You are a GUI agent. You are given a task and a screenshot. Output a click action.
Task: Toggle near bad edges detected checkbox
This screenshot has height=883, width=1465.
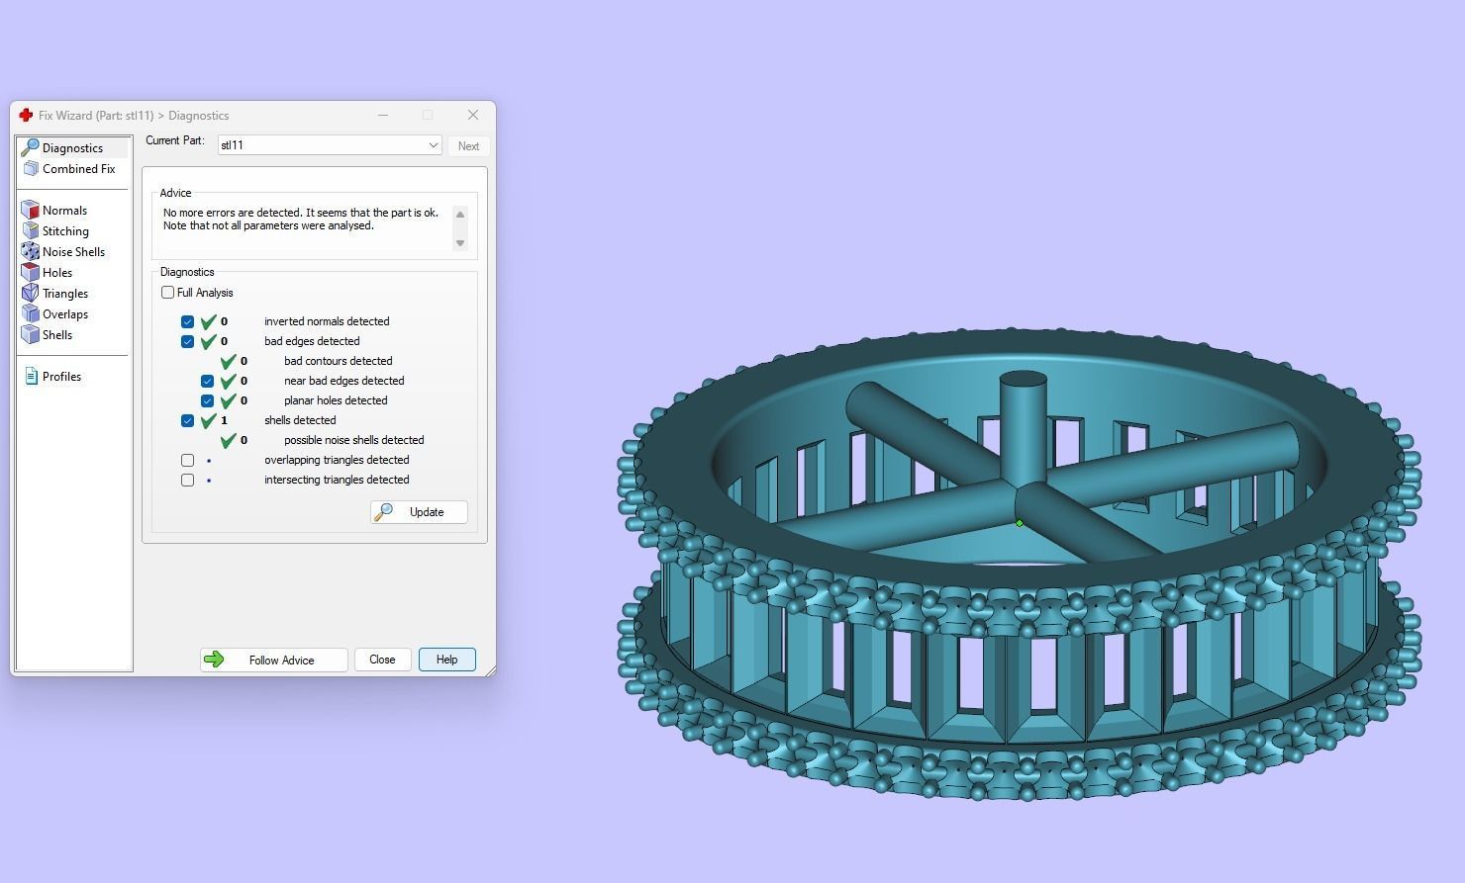pos(207,382)
